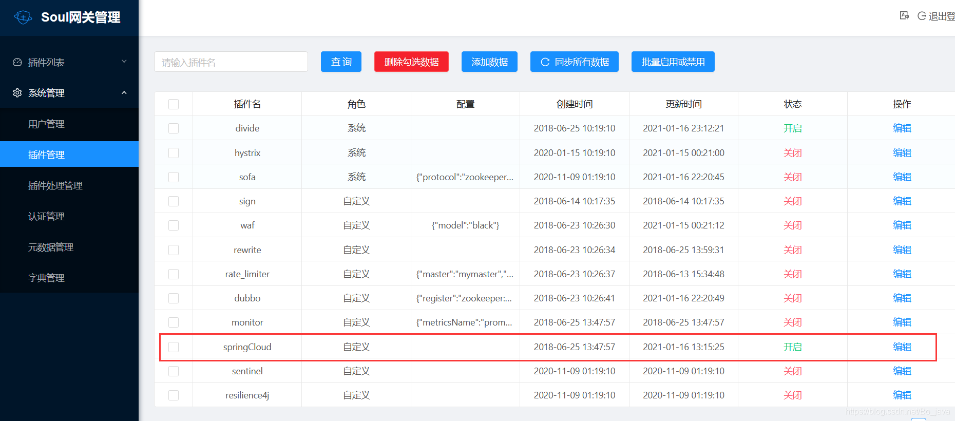955x421 pixels.
Task: Click the 查询 search button
Action: (341, 62)
